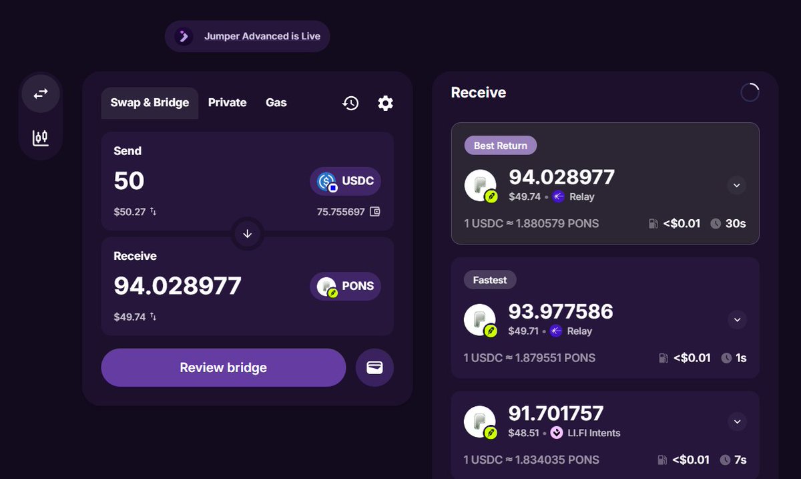Click the routes refresh progress circle

tap(750, 92)
